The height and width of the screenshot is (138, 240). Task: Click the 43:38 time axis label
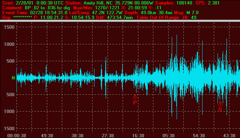(229, 135)
